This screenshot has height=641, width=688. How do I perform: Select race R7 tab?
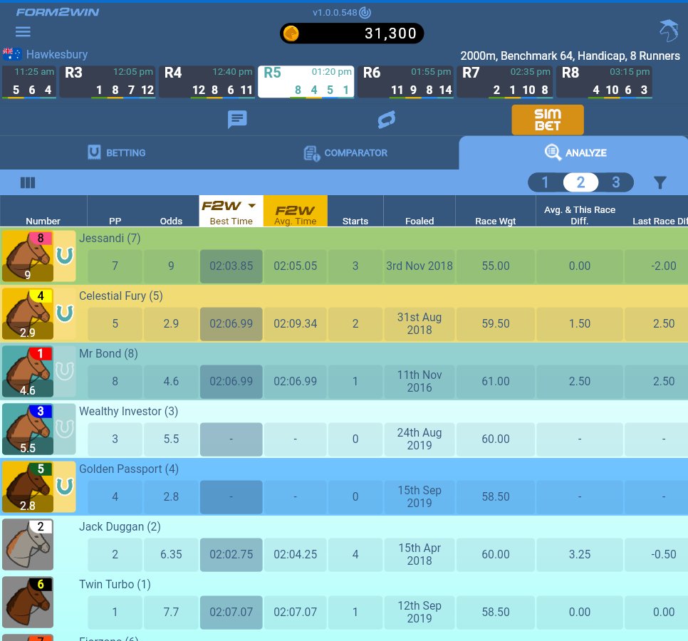pyautogui.click(x=505, y=82)
